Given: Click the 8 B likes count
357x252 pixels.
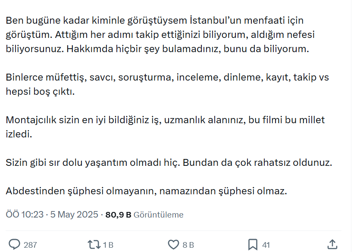Looking at the screenshot, I should [188, 245].
